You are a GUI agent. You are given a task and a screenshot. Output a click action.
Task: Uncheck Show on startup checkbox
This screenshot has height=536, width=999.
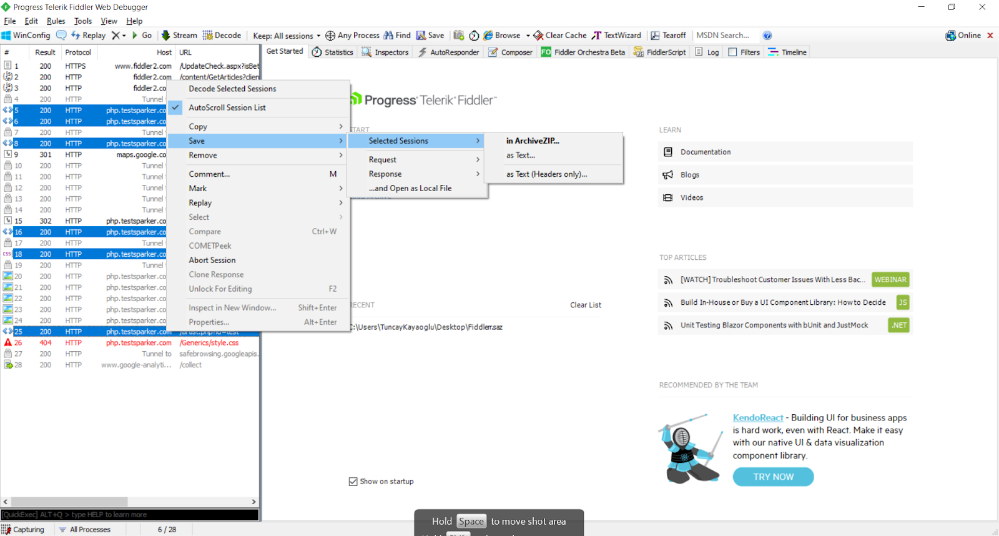pos(353,482)
